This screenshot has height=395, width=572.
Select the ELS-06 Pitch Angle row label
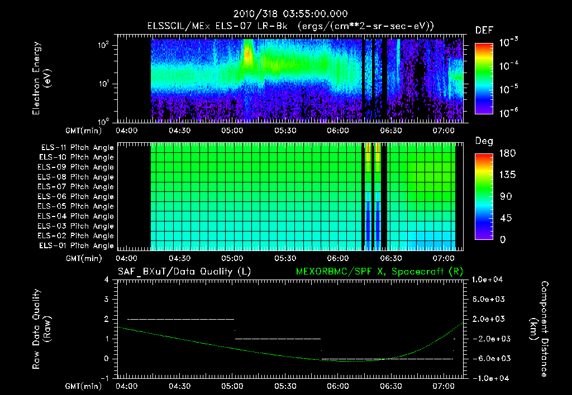(x=75, y=197)
